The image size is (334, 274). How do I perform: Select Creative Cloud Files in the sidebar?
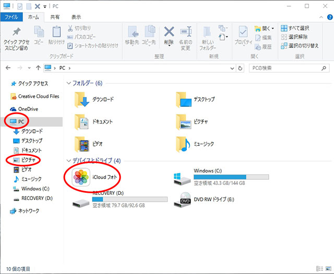pos(35,96)
